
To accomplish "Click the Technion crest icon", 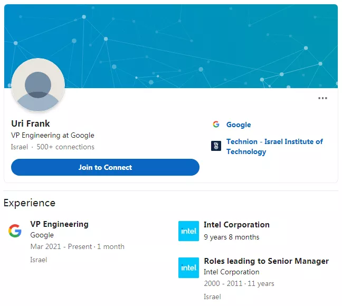I will [216, 146].
